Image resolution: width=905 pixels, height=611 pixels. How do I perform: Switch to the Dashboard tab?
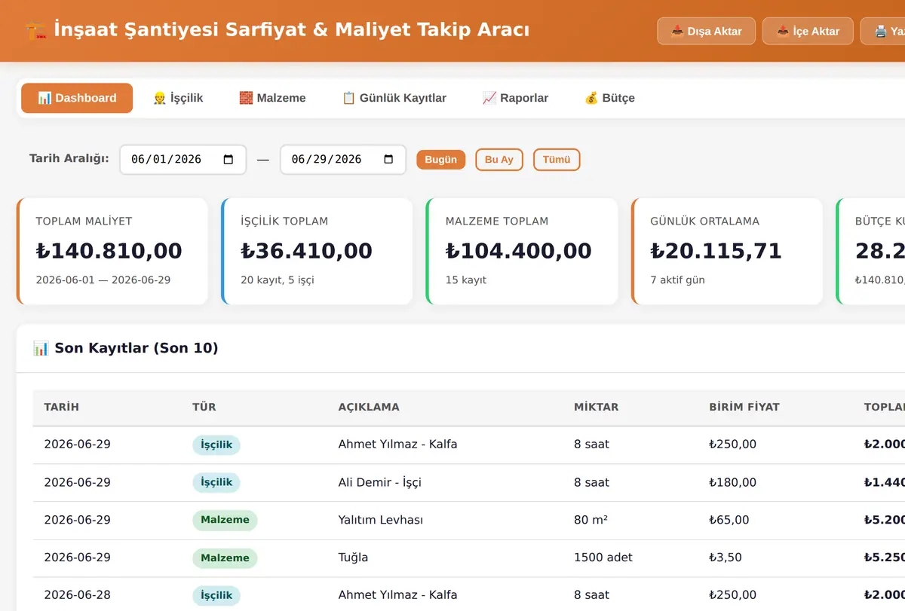click(x=77, y=98)
